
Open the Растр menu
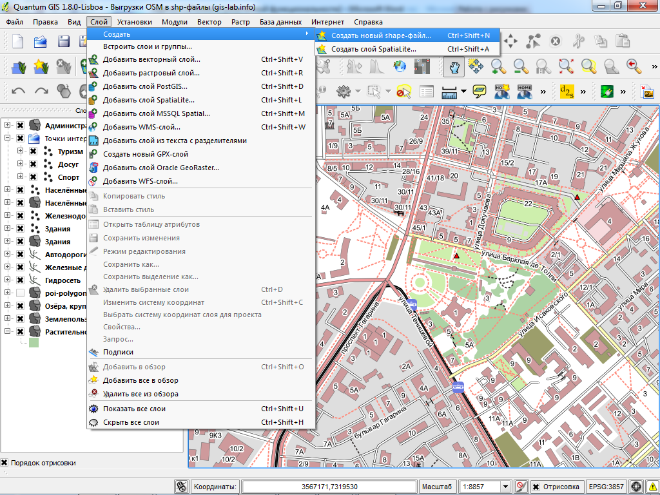pos(240,22)
